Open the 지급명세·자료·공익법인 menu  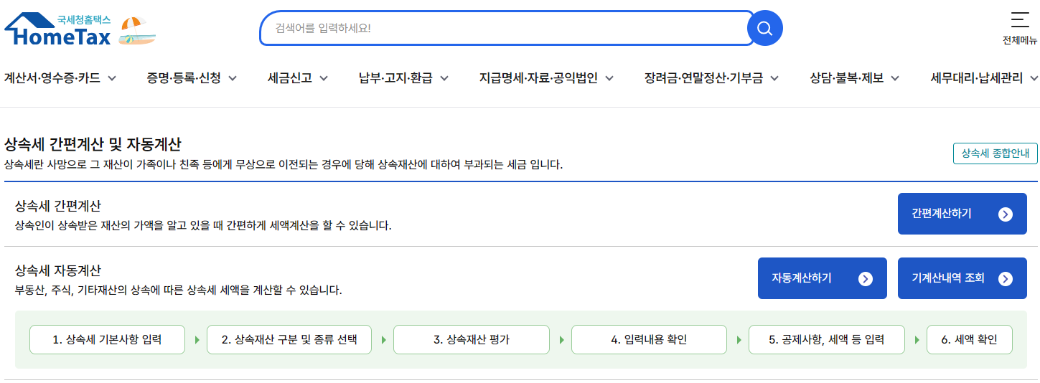[538, 78]
